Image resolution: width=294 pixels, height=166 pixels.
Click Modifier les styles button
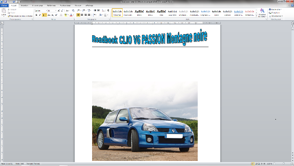[x=262, y=13]
